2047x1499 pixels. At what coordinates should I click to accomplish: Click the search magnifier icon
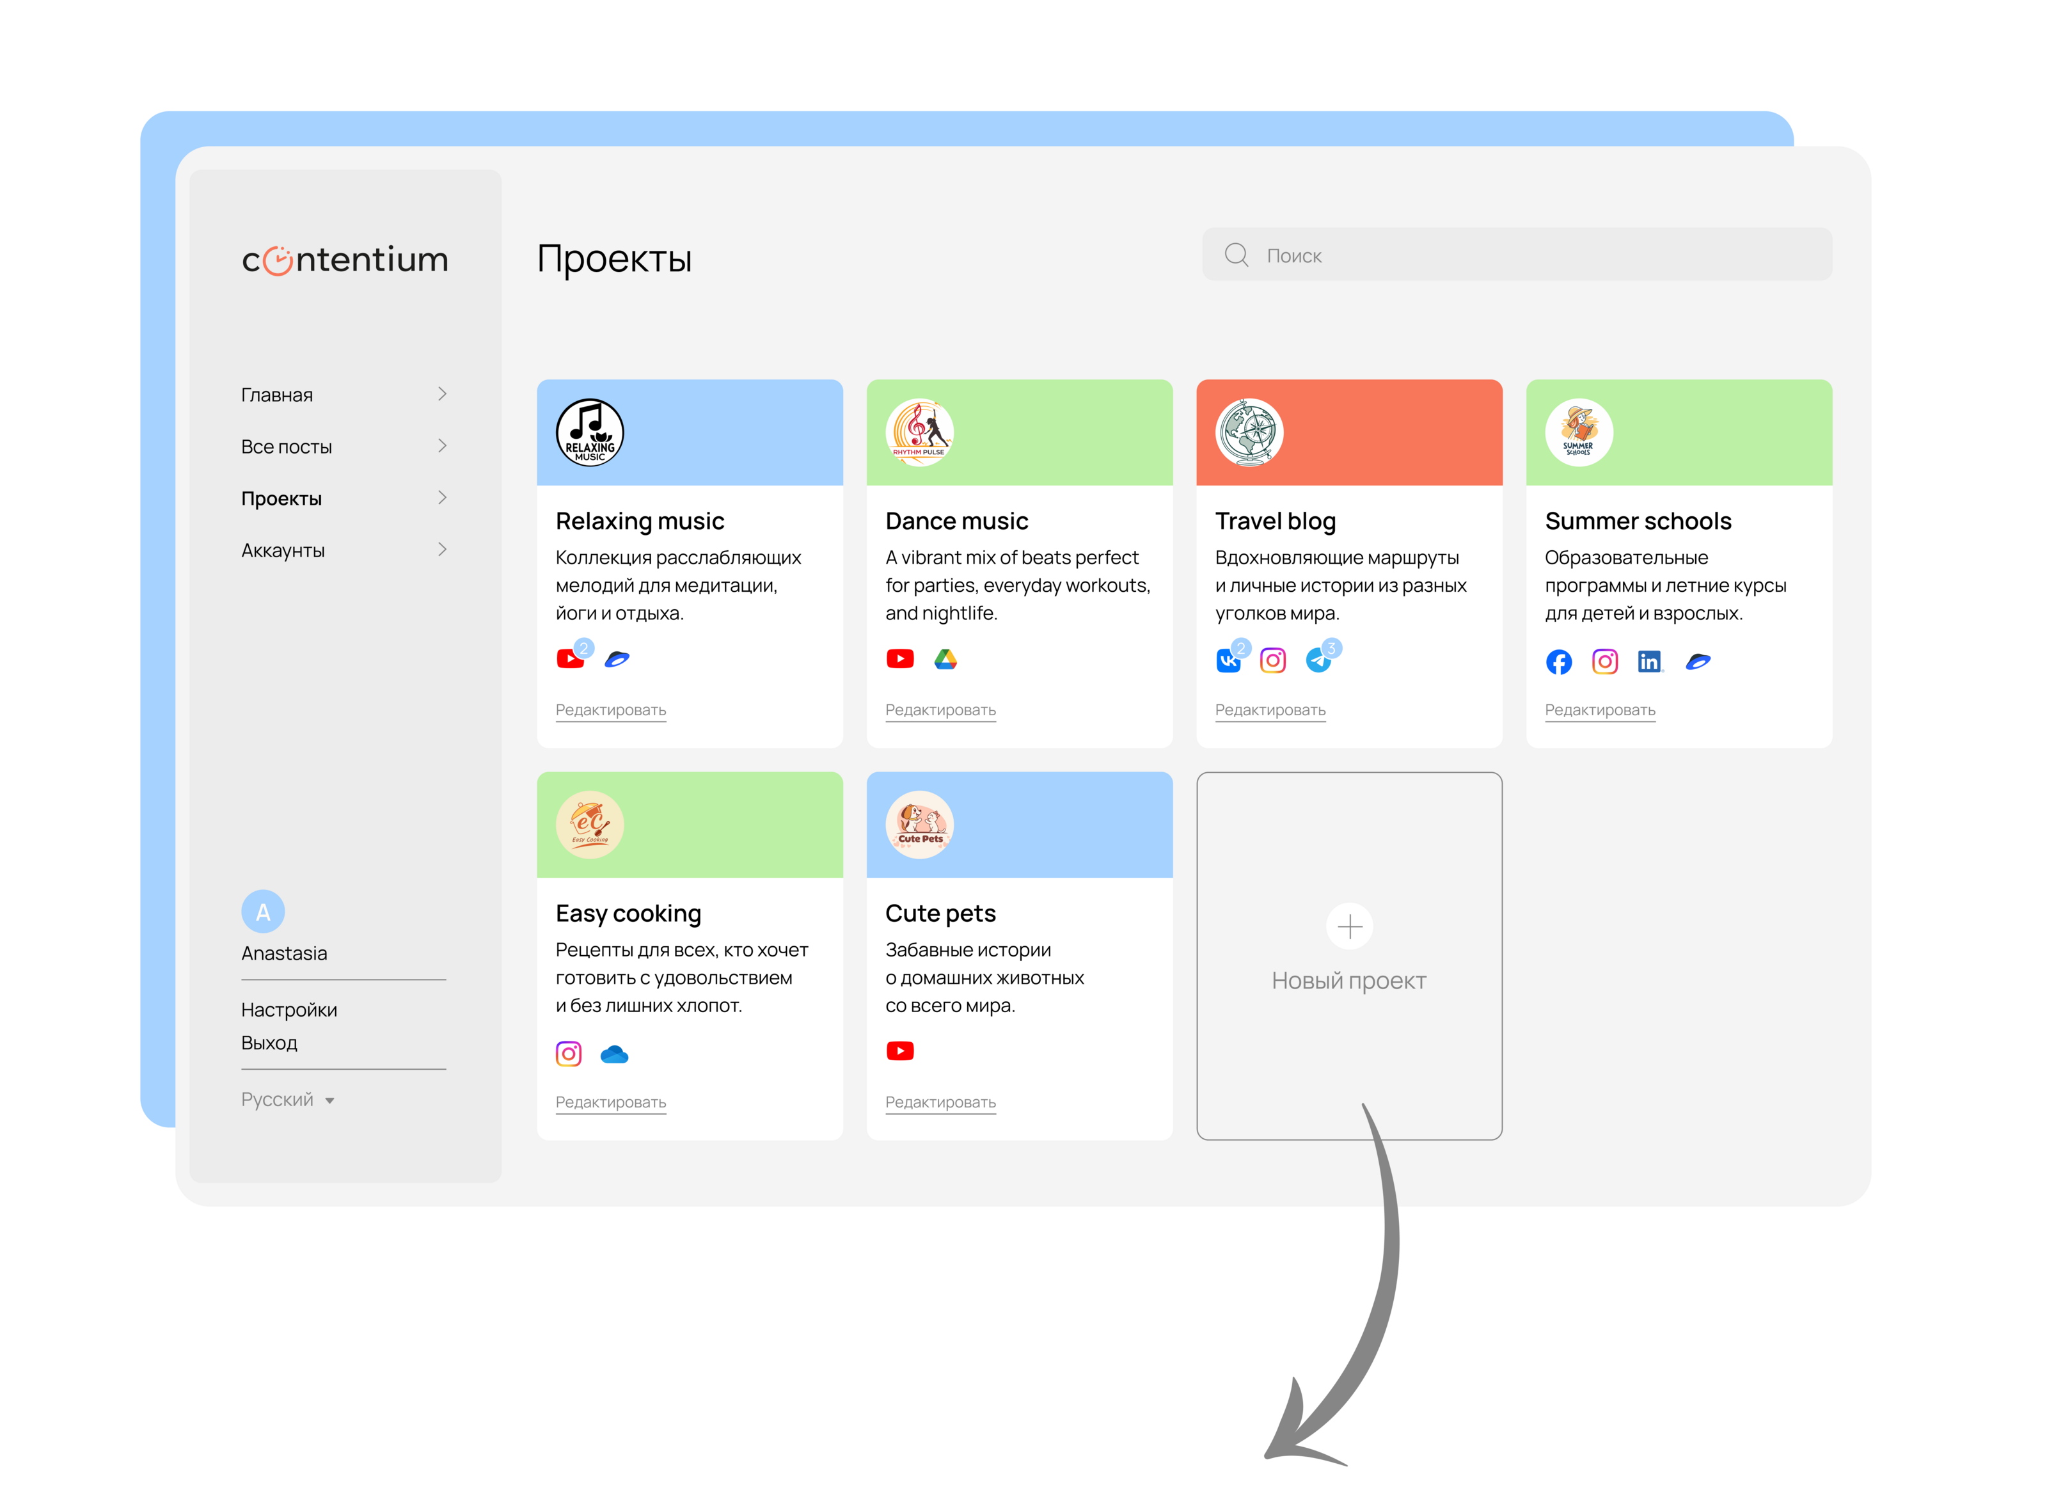[x=1236, y=255]
